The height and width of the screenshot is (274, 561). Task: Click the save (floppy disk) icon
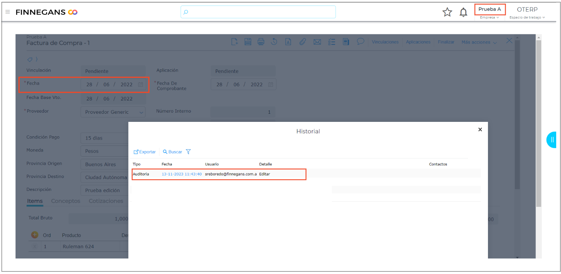[x=248, y=42]
